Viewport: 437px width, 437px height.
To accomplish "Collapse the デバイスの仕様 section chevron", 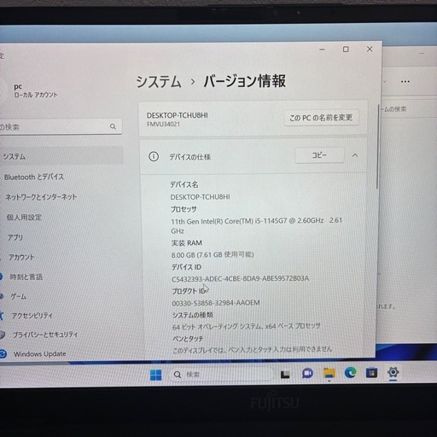I will click(355, 155).
